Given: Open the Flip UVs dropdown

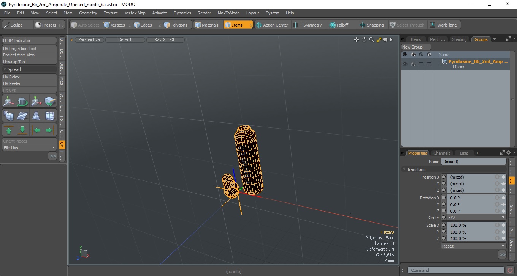Looking at the screenshot, I should [x=29, y=148].
